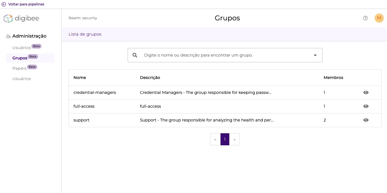Open Usuários Beta in the sidebar
387x193 pixels.
(22, 48)
